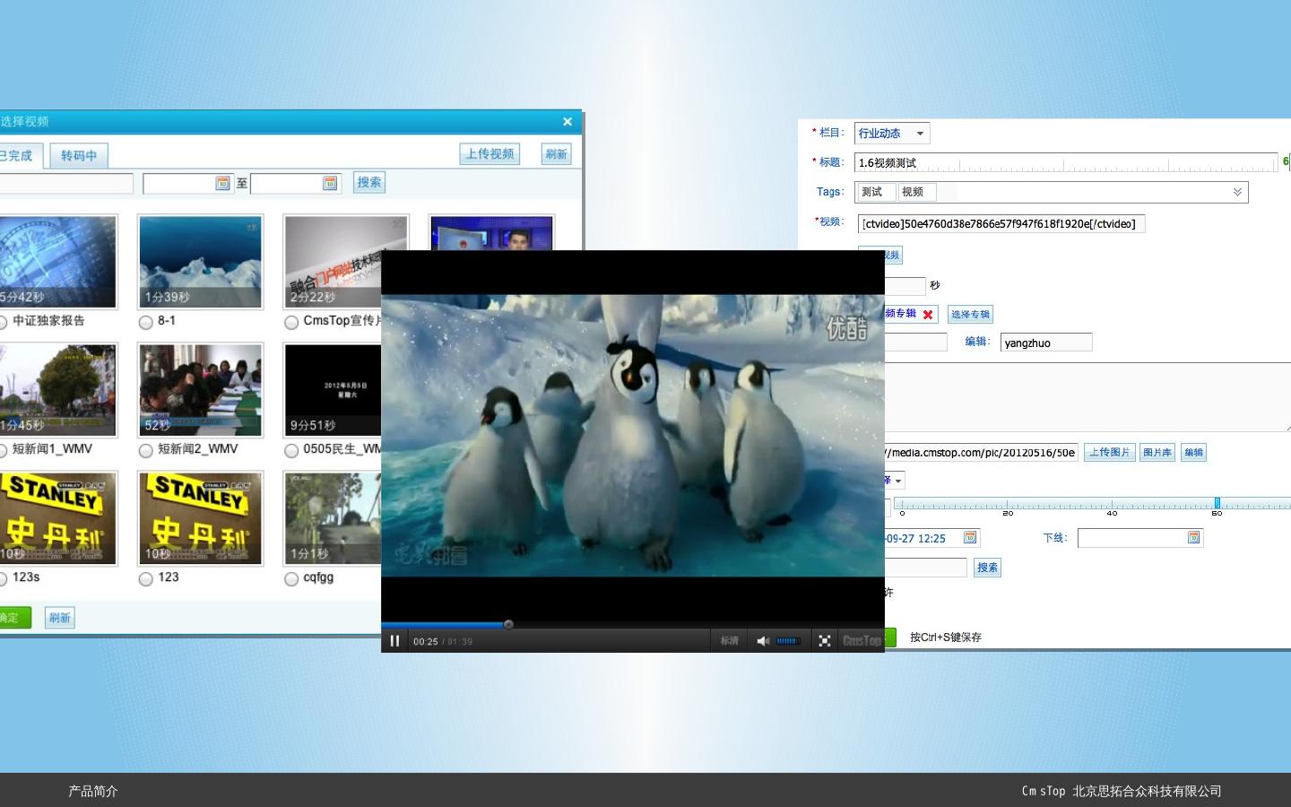
Task: Open calendar picker for search start date
Action: pos(222,183)
